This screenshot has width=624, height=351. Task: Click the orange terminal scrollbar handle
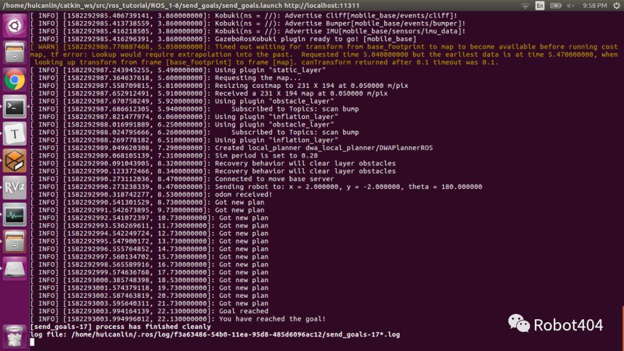pos(623,328)
